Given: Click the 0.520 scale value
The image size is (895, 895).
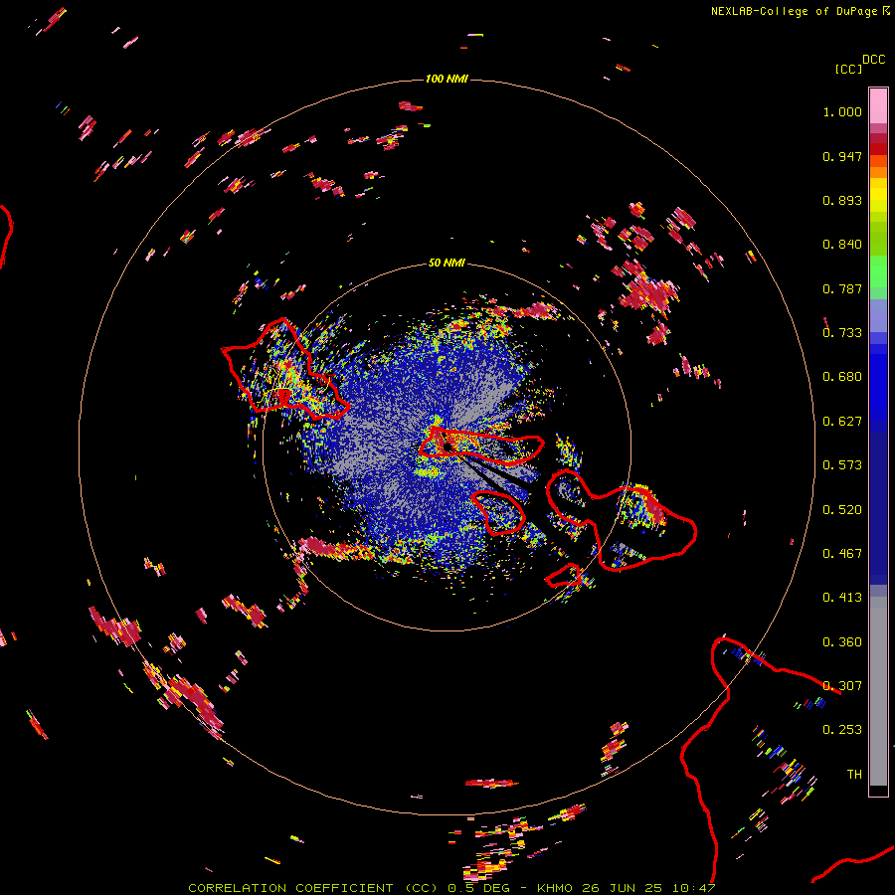Looking at the screenshot, I should (842, 510).
